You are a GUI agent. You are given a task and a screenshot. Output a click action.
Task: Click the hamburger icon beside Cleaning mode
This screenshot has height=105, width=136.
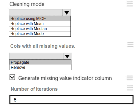point(129,4)
